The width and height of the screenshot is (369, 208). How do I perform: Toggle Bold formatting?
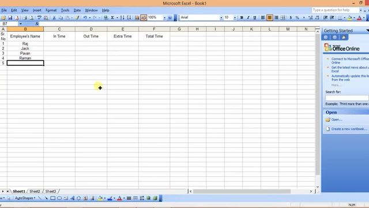pyautogui.click(x=242, y=18)
